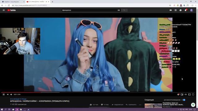Open Task View on taskbar
Screen dimensions: 198x111
9,109
